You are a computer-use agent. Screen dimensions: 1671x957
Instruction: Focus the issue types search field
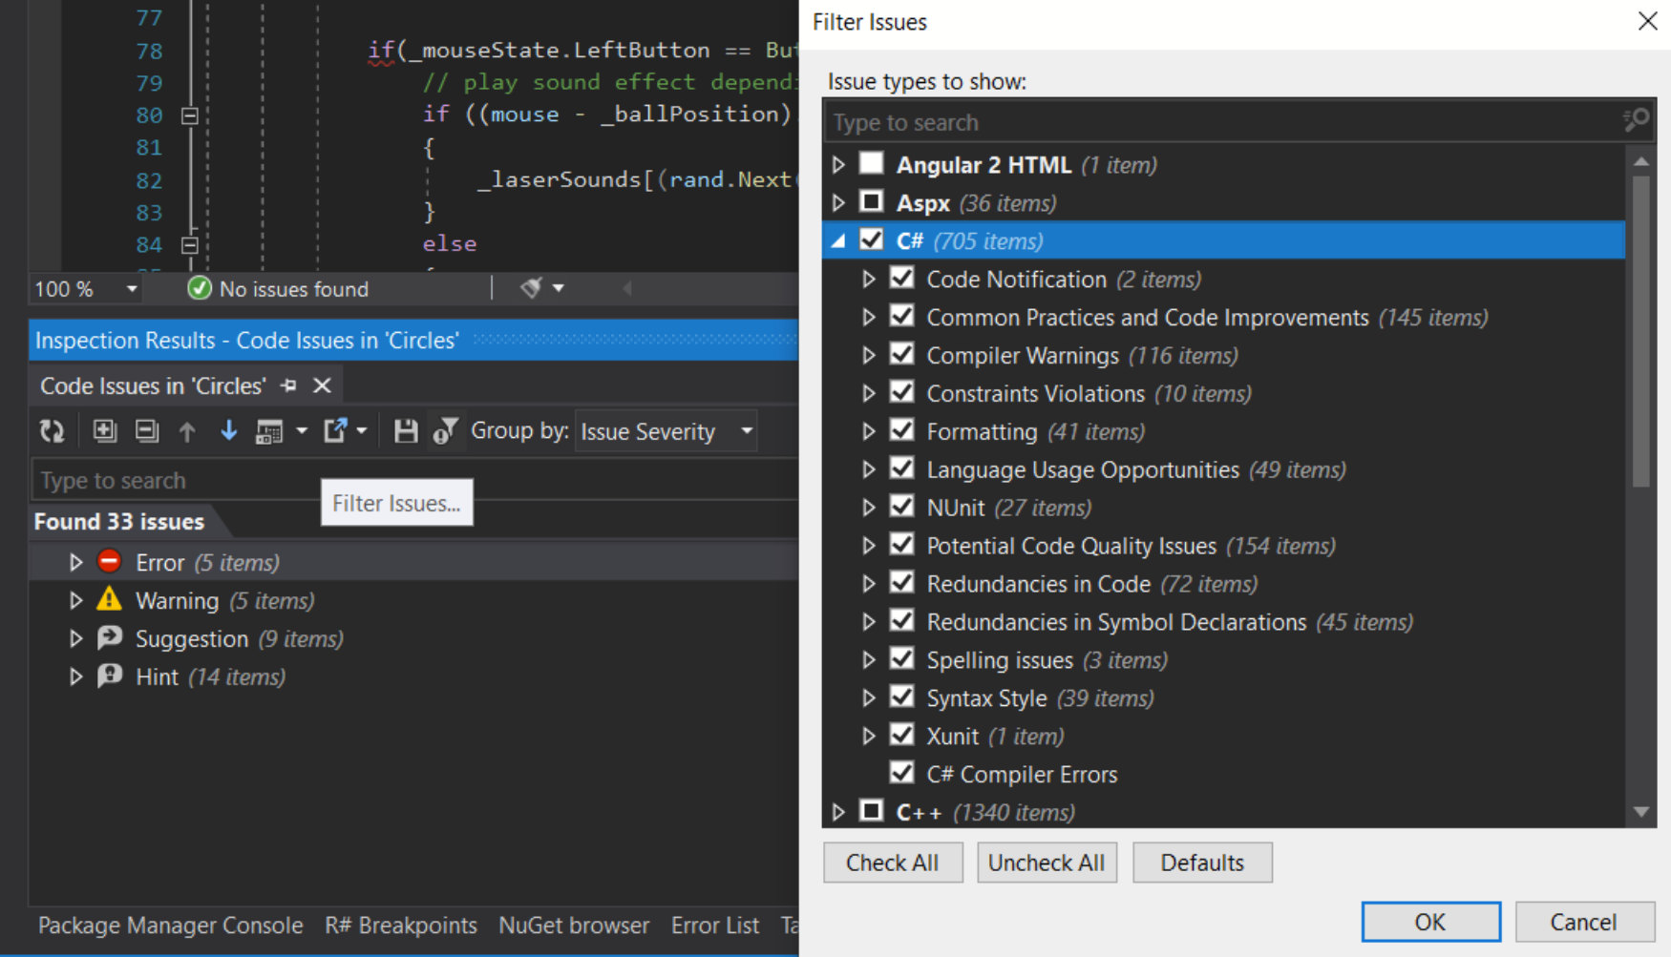point(1222,122)
